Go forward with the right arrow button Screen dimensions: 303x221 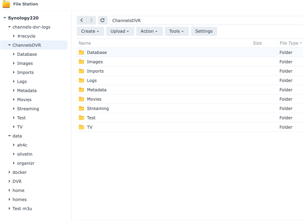pyautogui.click(x=91, y=20)
